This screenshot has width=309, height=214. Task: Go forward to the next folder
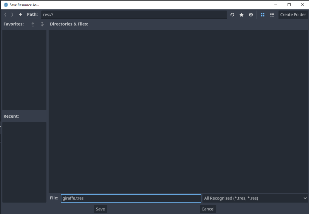(12, 14)
